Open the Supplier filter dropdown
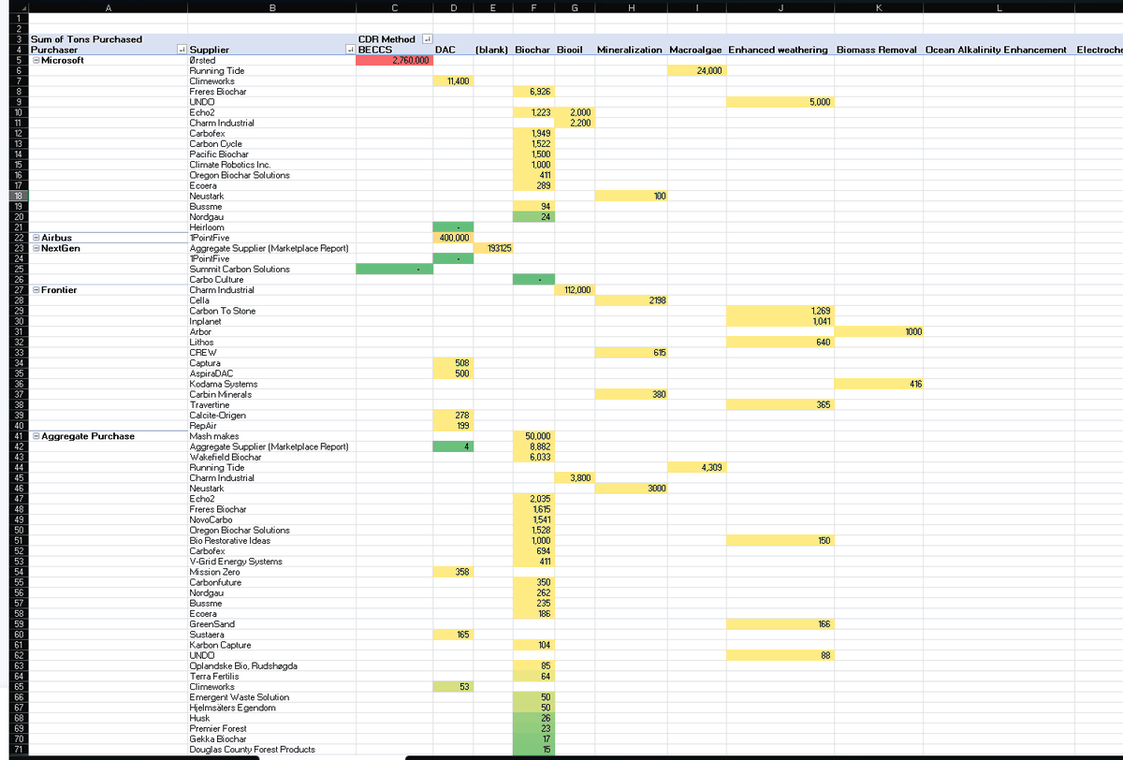 pyautogui.click(x=350, y=50)
